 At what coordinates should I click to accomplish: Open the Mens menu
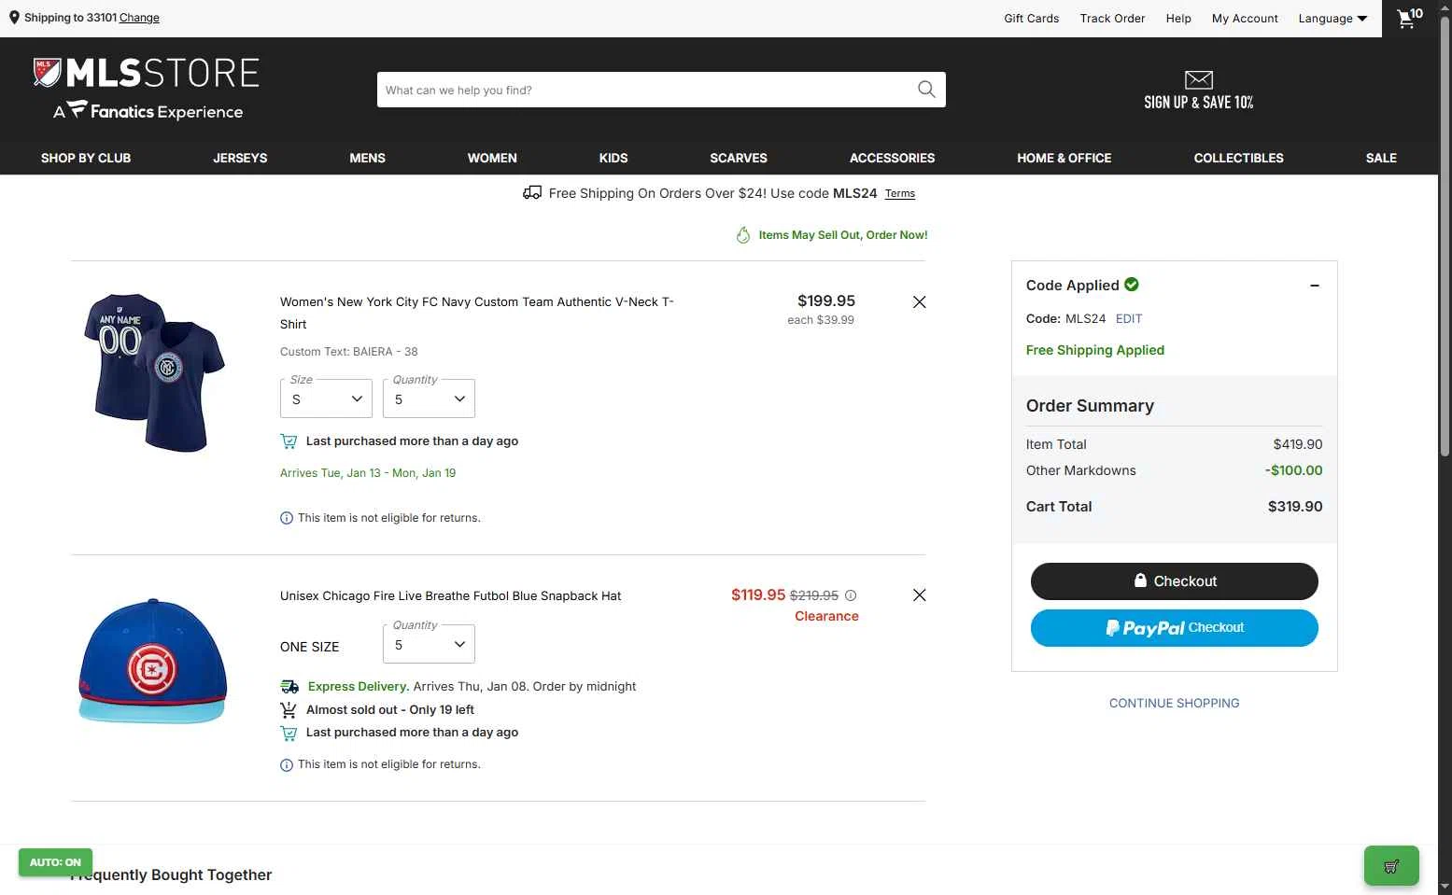click(x=367, y=158)
